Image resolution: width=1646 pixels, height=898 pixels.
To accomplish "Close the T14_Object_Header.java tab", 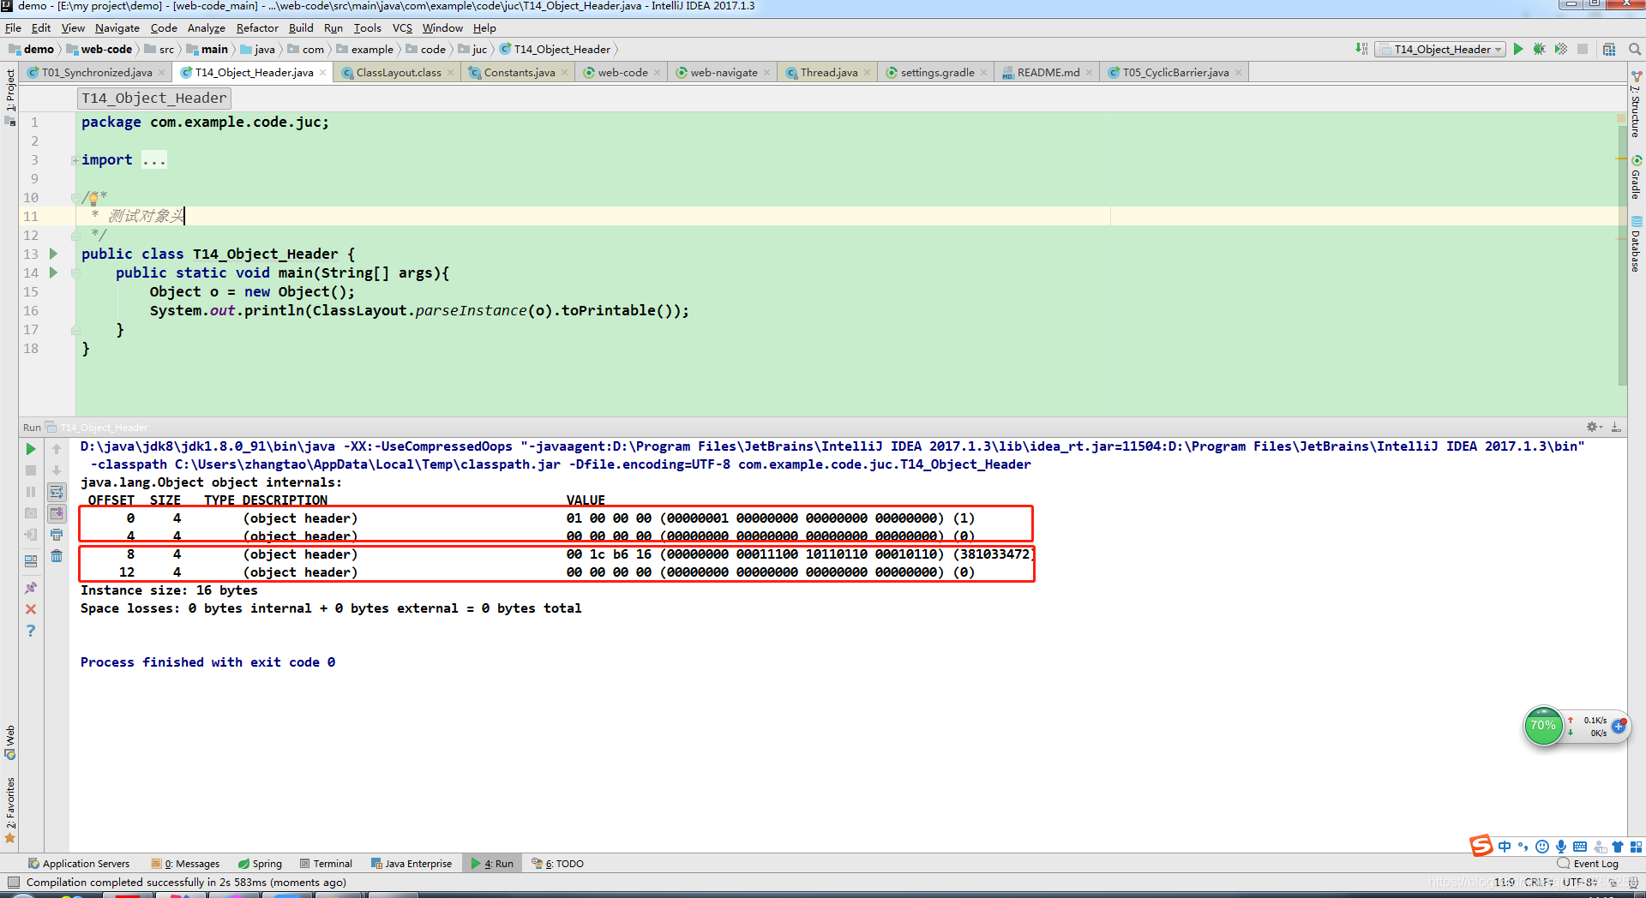I will [323, 73].
